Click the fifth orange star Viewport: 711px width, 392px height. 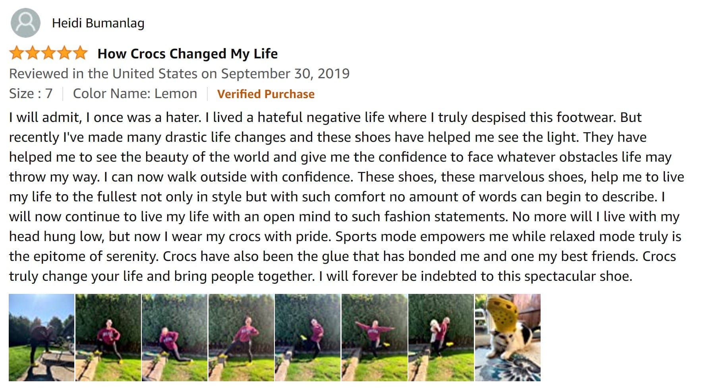click(x=80, y=53)
